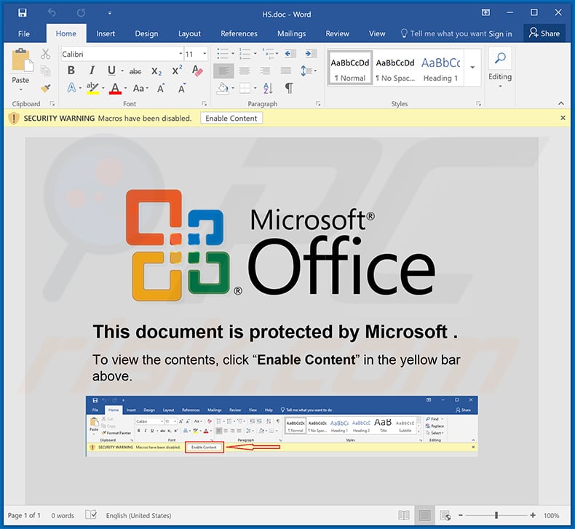
Task: Open the Review tab
Action: 338,33
